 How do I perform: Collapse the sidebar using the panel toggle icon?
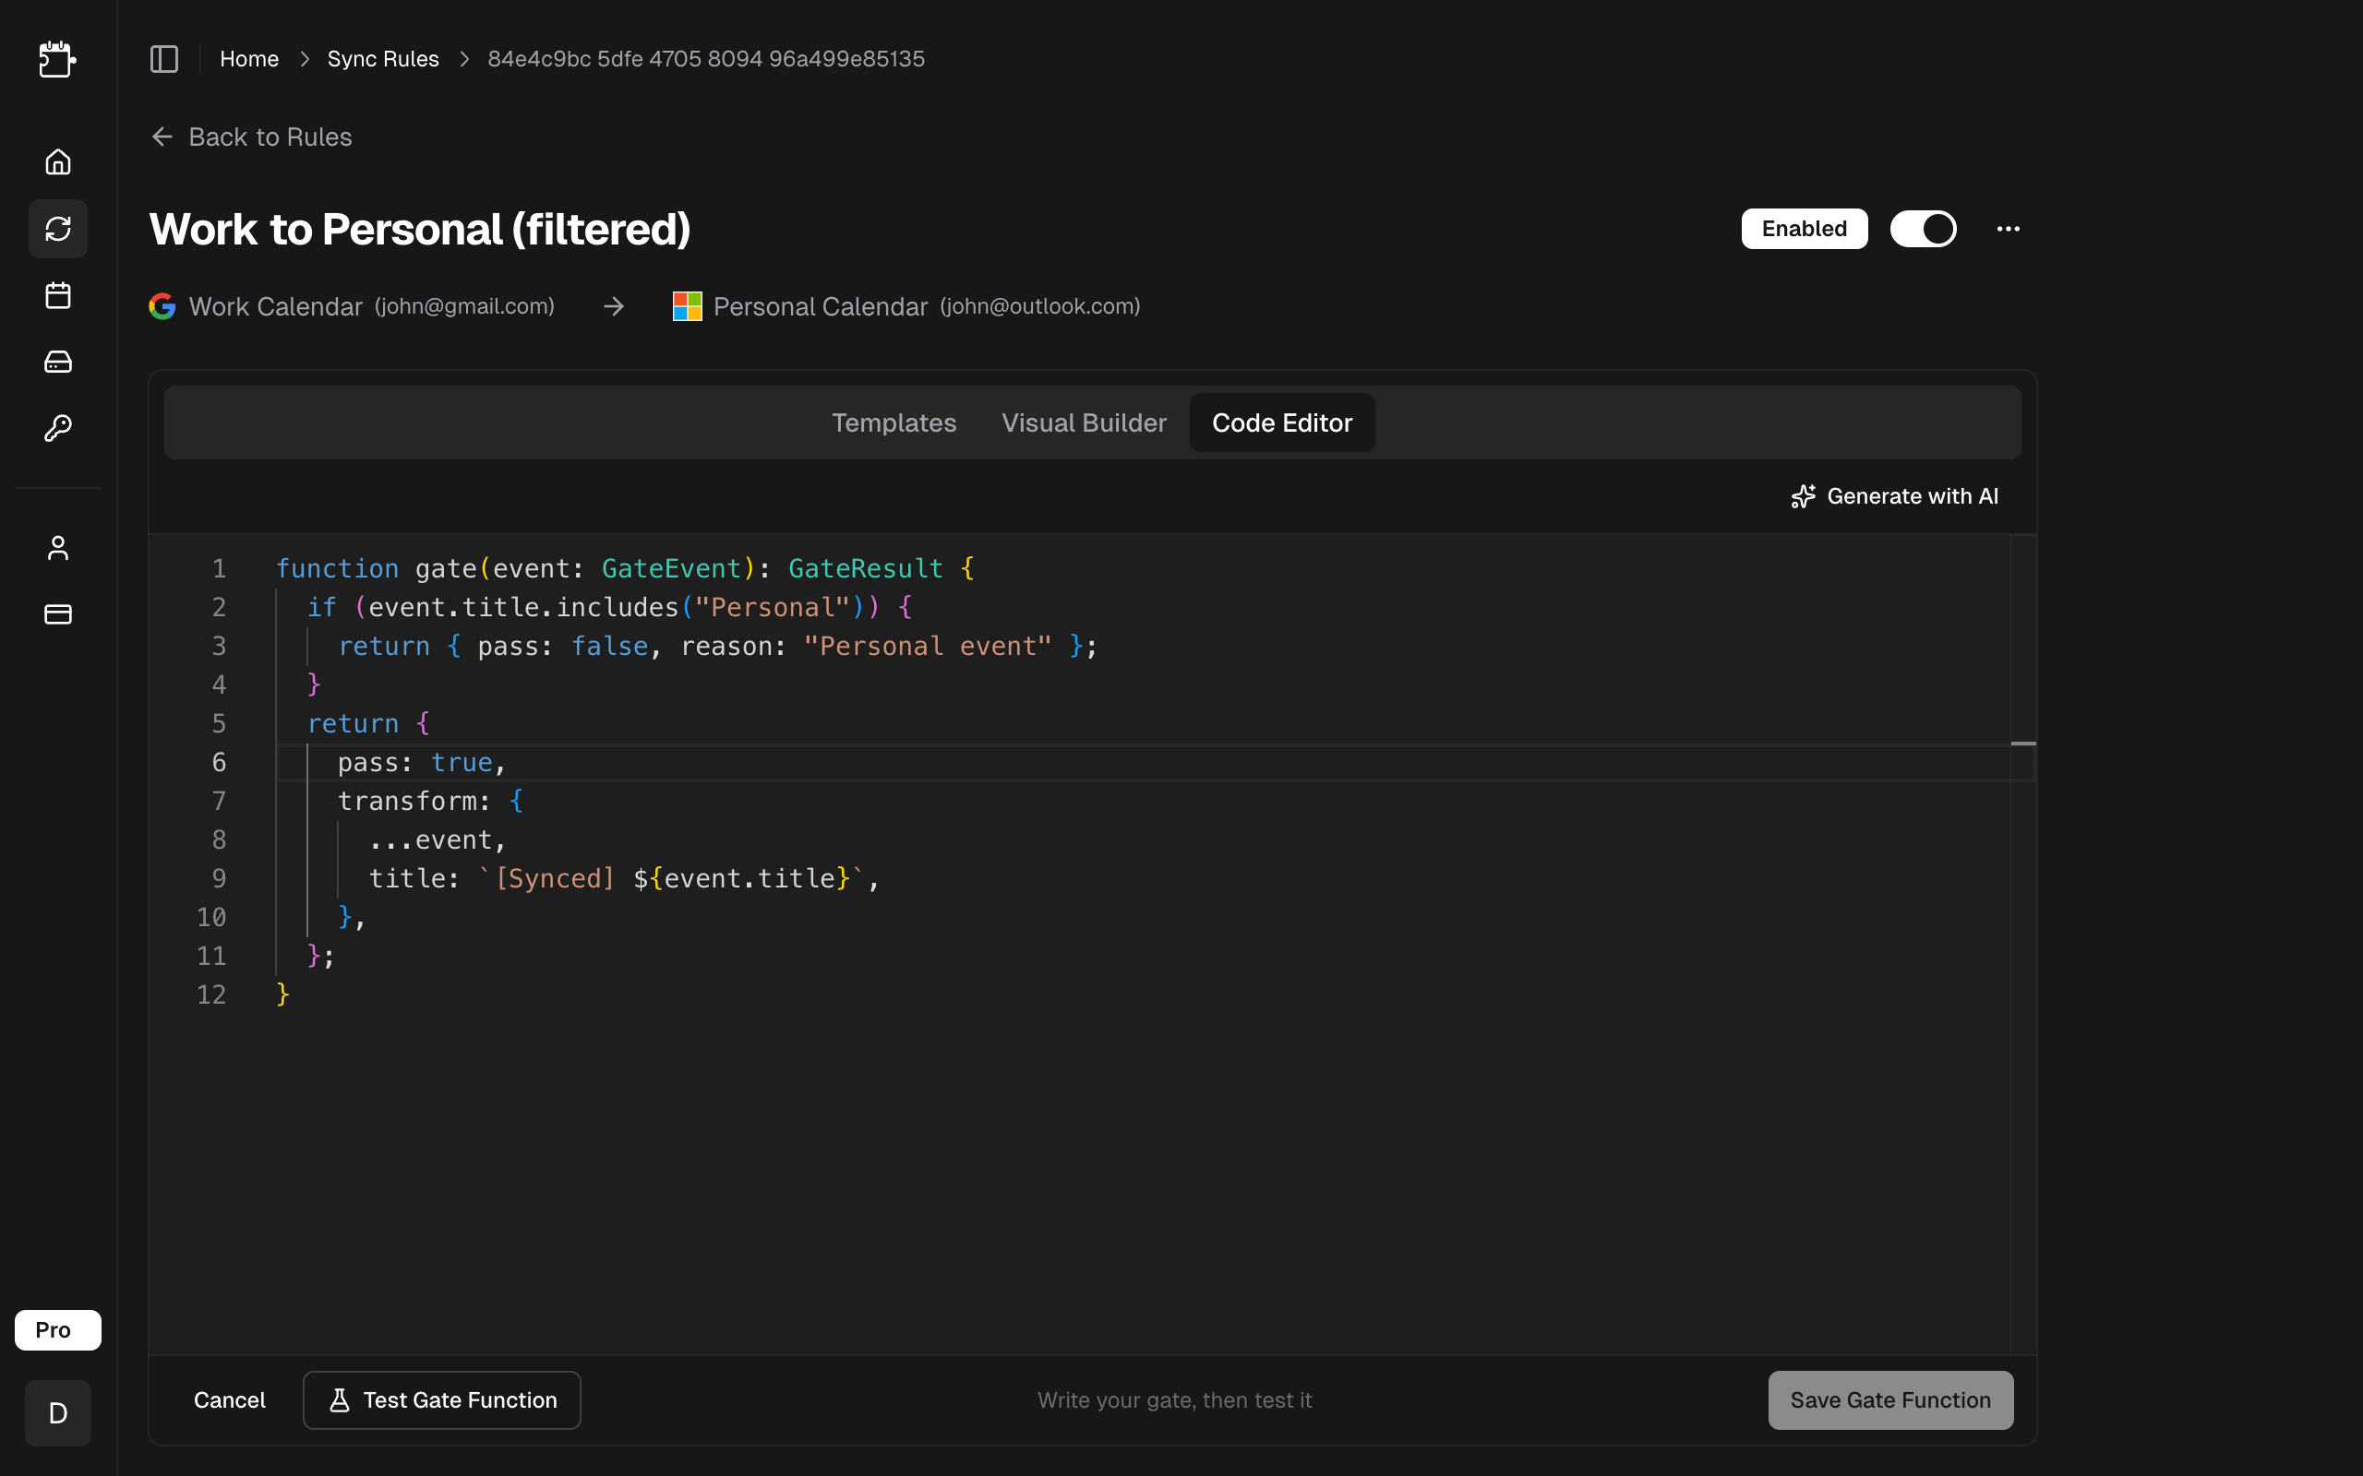click(x=163, y=58)
